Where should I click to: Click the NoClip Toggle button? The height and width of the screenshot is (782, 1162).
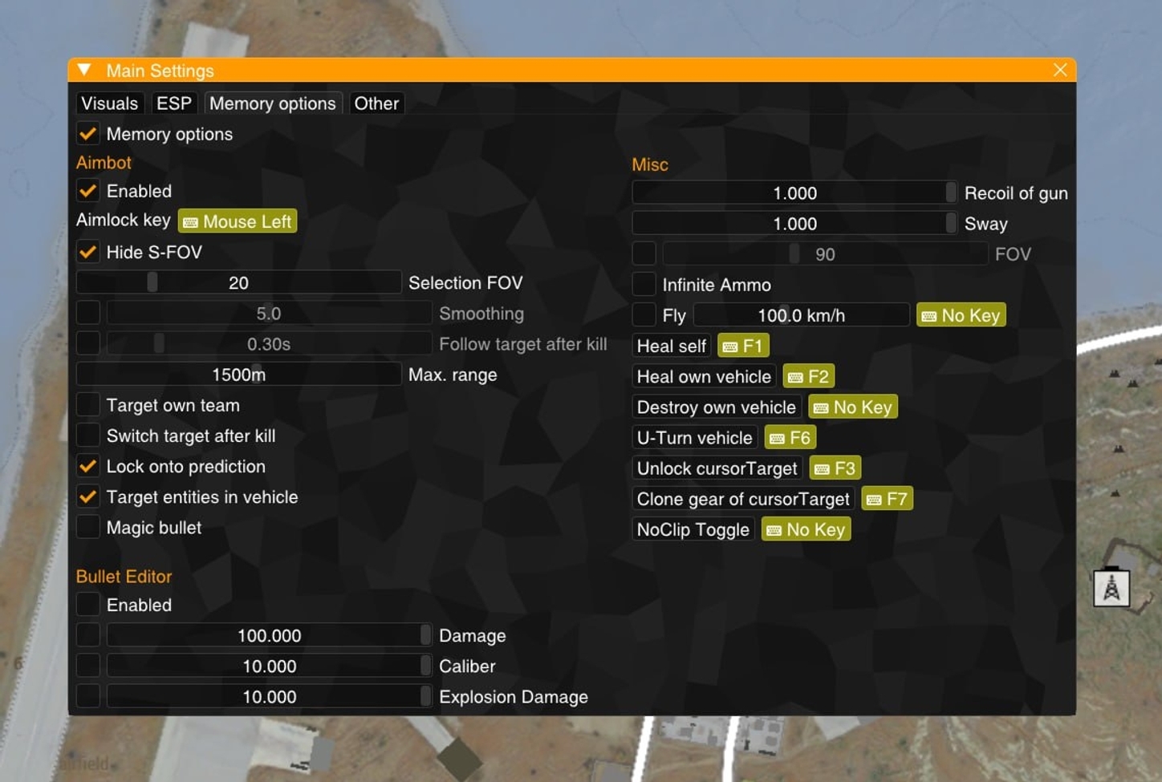click(x=692, y=529)
